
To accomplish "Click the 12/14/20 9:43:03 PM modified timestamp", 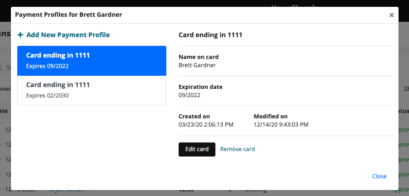I will pos(281,124).
